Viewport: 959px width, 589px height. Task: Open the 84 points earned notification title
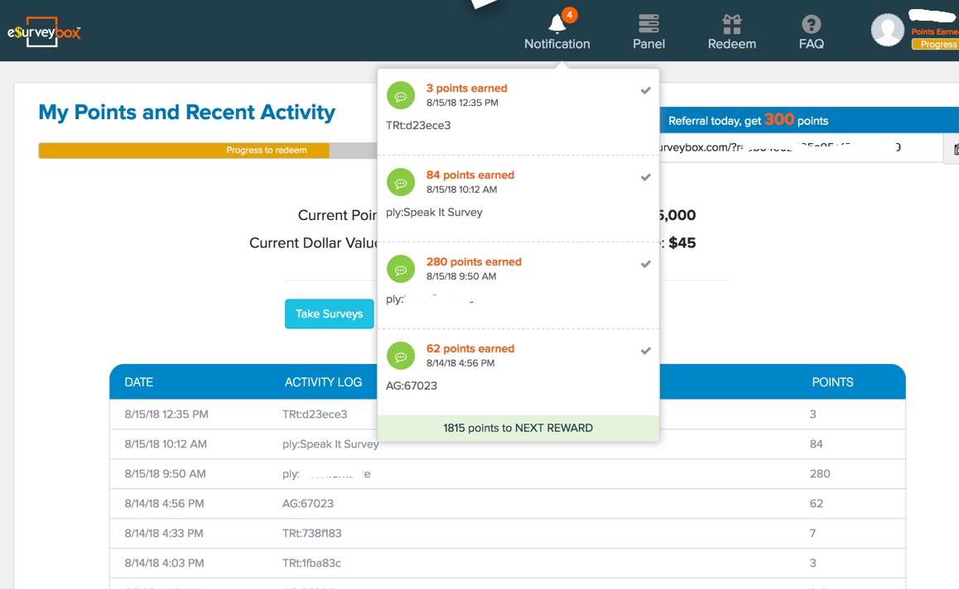[x=470, y=175]
